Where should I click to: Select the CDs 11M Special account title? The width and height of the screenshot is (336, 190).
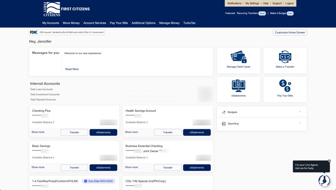[x=146, y=181]
